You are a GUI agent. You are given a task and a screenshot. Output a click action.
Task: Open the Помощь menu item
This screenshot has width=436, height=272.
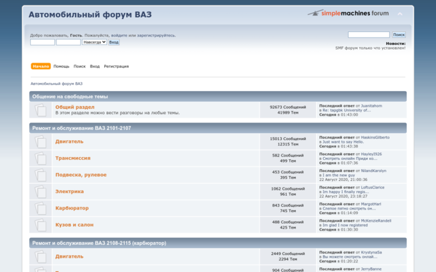pos(61,67)
